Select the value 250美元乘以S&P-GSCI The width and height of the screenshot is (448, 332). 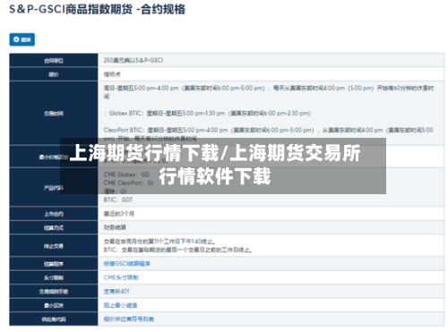coord(134,60)
